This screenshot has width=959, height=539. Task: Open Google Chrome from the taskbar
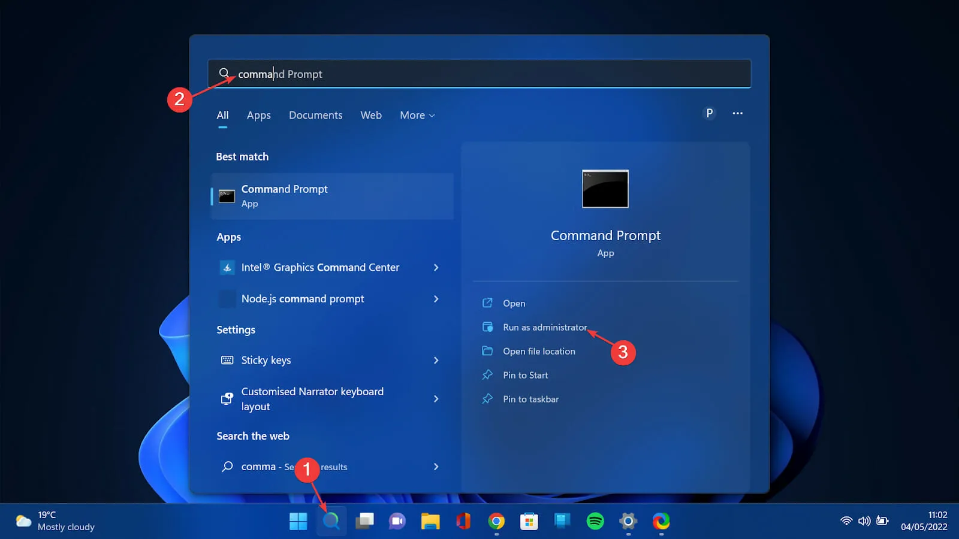pos(496,521)
